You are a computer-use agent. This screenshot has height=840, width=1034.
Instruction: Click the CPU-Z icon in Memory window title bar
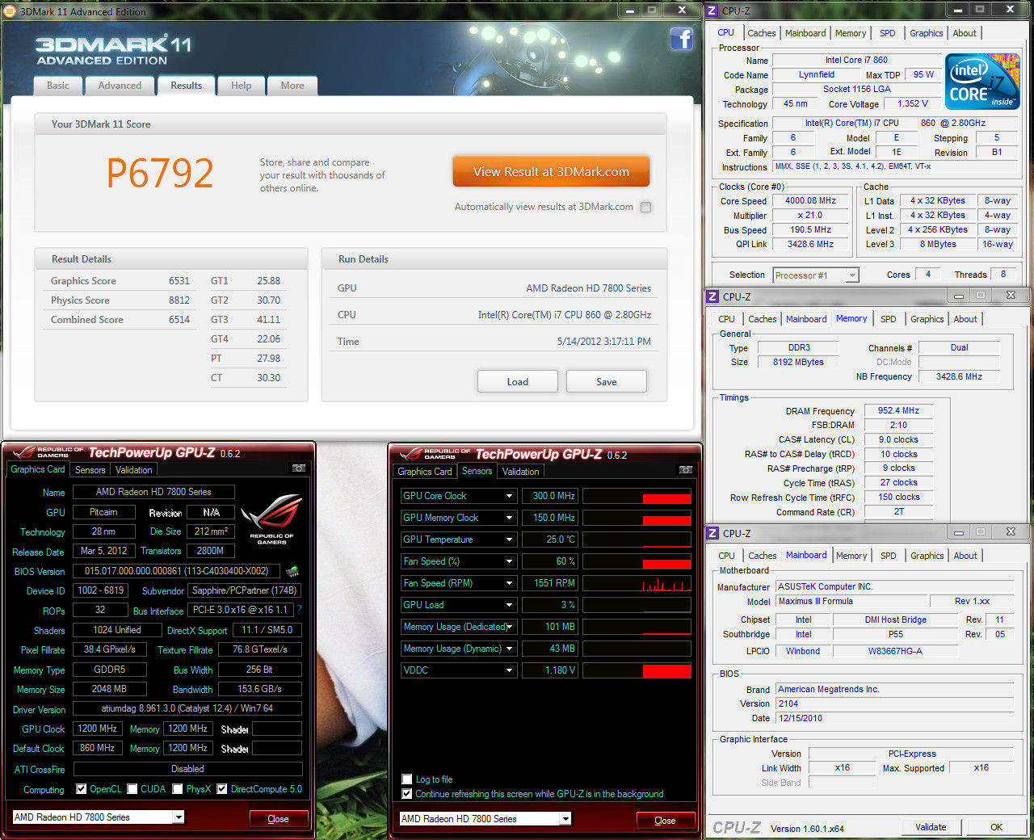point(712,296)
